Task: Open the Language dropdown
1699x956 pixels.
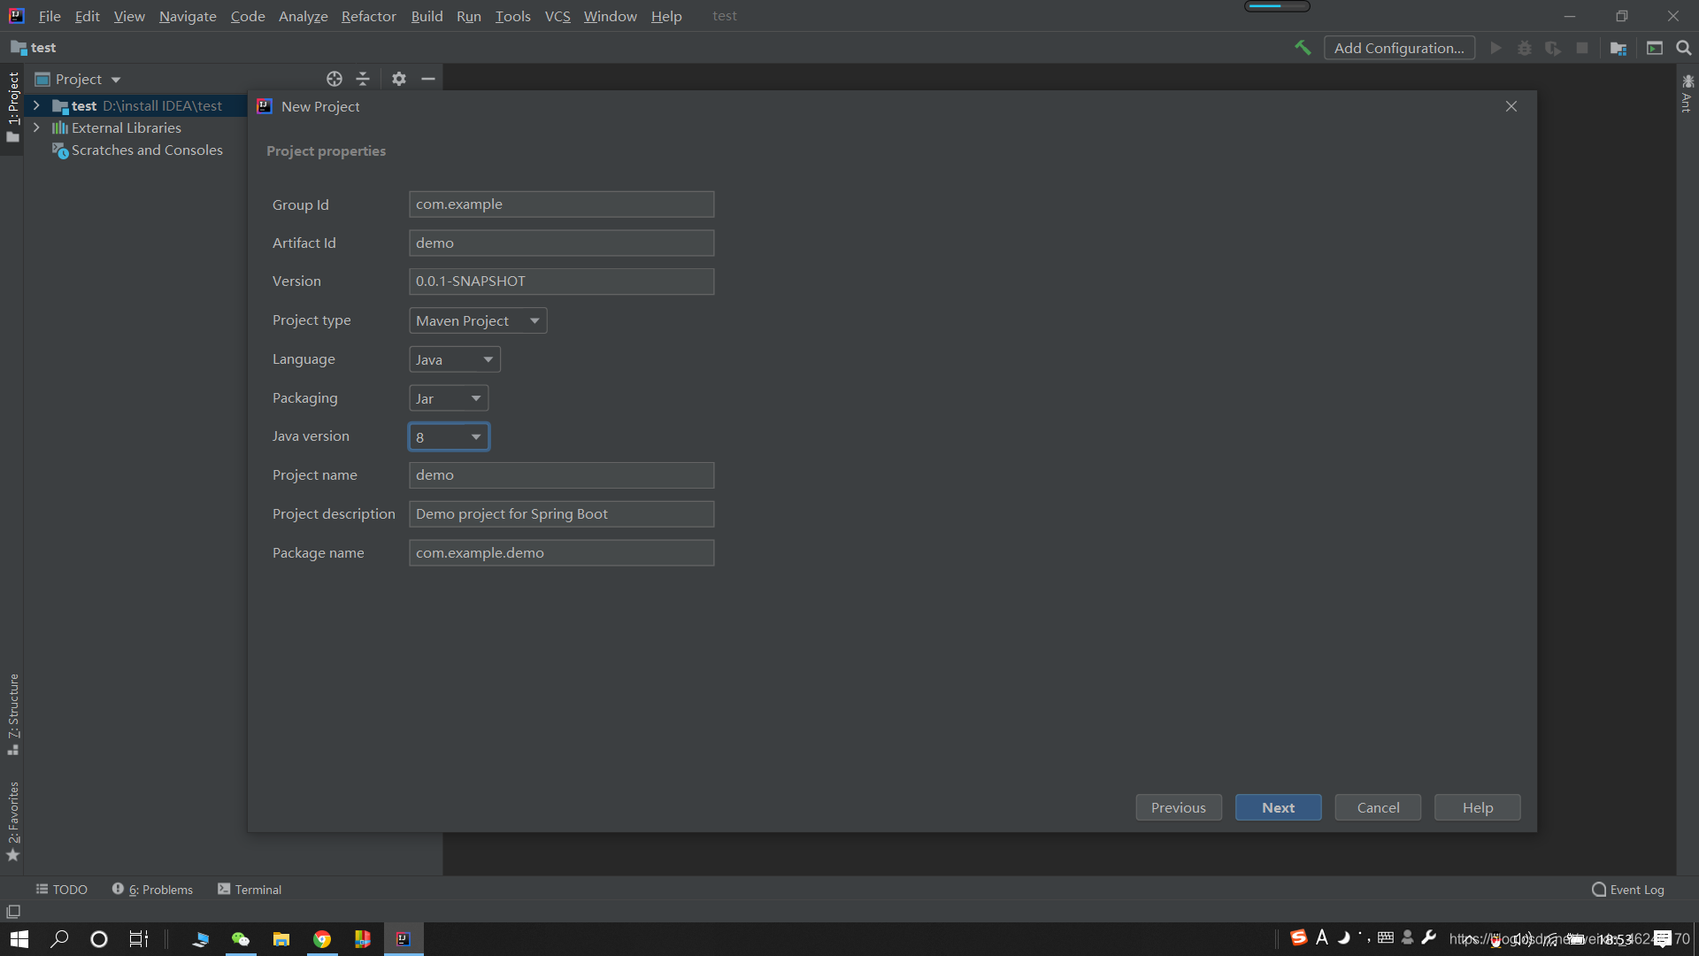Action: tap(455, 359)
